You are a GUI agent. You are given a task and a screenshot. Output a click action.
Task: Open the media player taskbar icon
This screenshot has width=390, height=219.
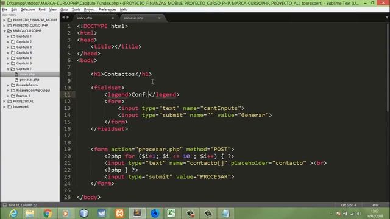coord(65,214)
